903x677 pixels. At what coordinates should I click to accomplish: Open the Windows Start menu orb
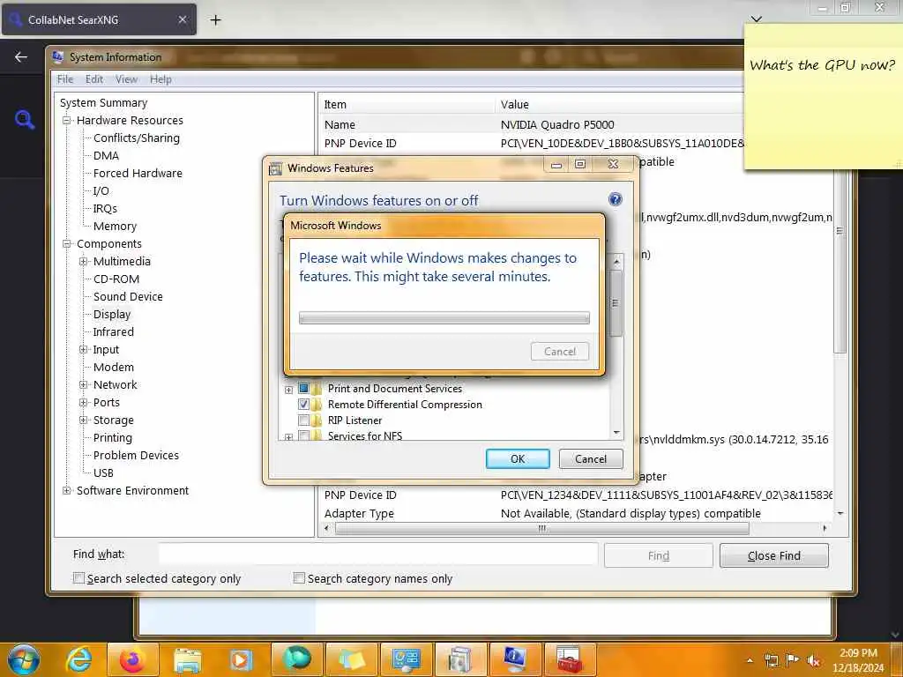pos(24,659)
